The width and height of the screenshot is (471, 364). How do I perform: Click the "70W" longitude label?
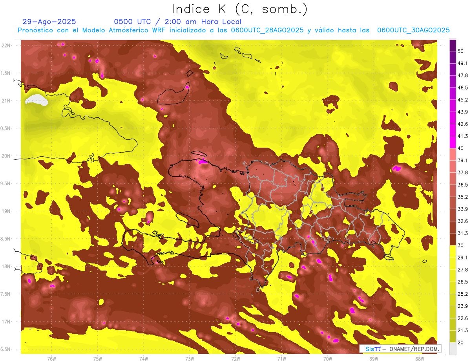pyautogui.click(x=328, y=359)
